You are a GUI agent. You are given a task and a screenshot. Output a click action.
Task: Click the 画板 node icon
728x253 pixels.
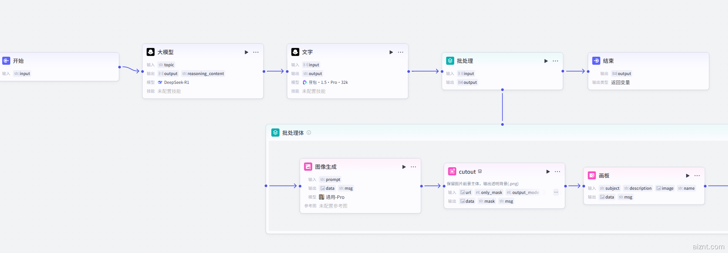[x=592, y=176]
